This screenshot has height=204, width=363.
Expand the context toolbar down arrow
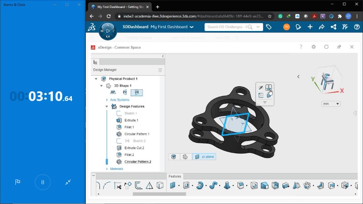[265, 102]
